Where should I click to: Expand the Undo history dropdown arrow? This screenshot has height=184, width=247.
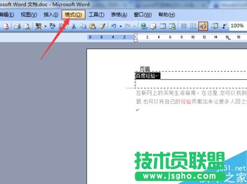(121, 26)
